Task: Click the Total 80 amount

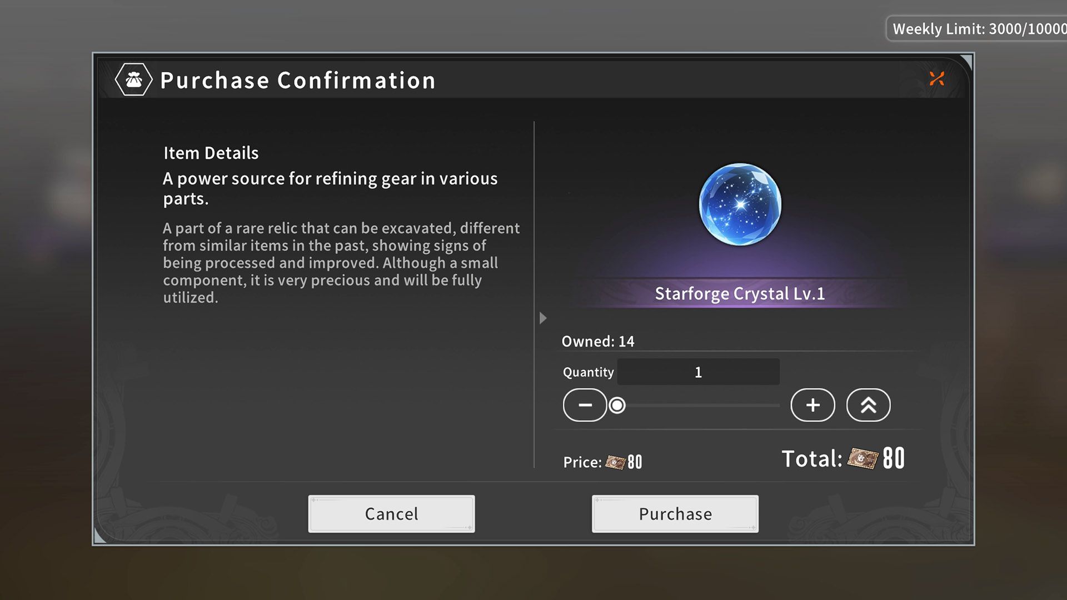Action: [x=894, y=458]
